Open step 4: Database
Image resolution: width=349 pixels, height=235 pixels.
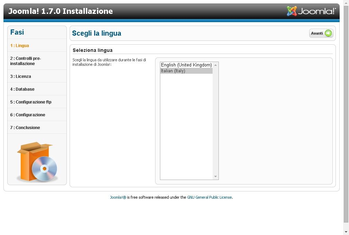coord(22,89)
